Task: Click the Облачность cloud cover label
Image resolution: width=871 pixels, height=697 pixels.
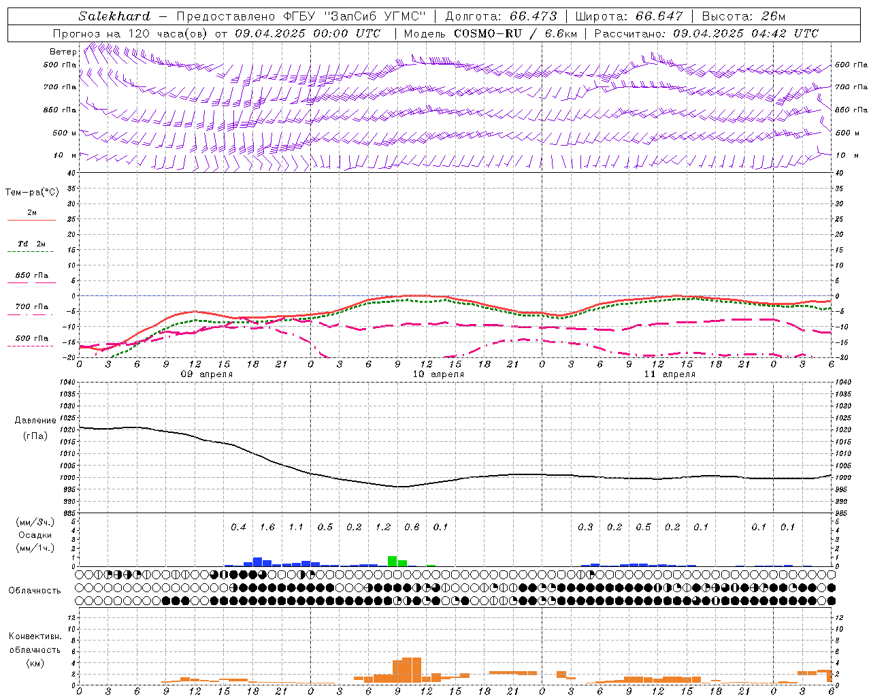Action: click(35, 591)
